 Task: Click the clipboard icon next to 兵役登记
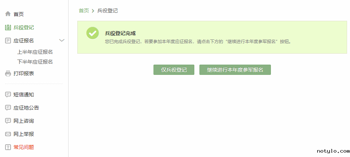(8, 27)
